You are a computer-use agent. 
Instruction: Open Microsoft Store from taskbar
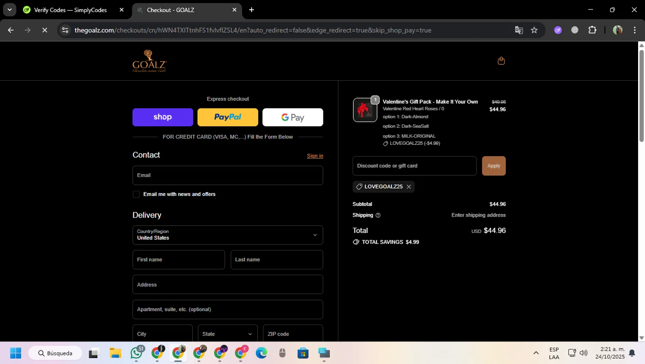pos(303,353)
